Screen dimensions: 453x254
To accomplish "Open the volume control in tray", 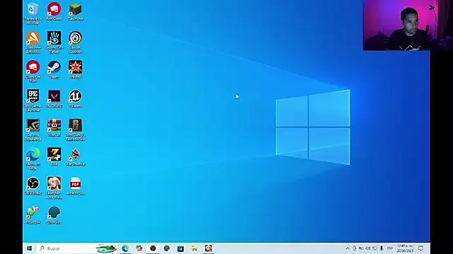I will click(368, 248).
